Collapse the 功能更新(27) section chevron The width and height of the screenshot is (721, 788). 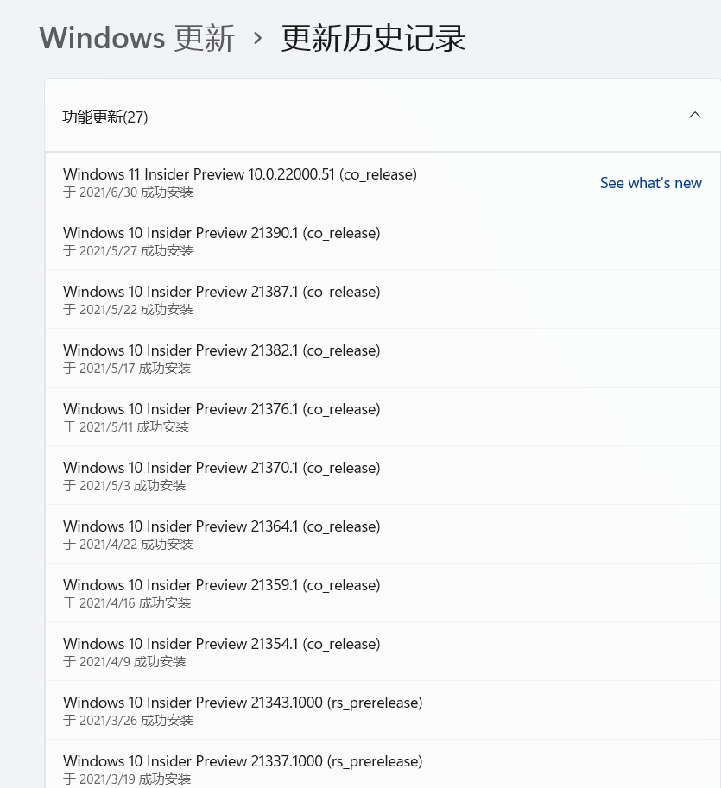click(695, 115)
